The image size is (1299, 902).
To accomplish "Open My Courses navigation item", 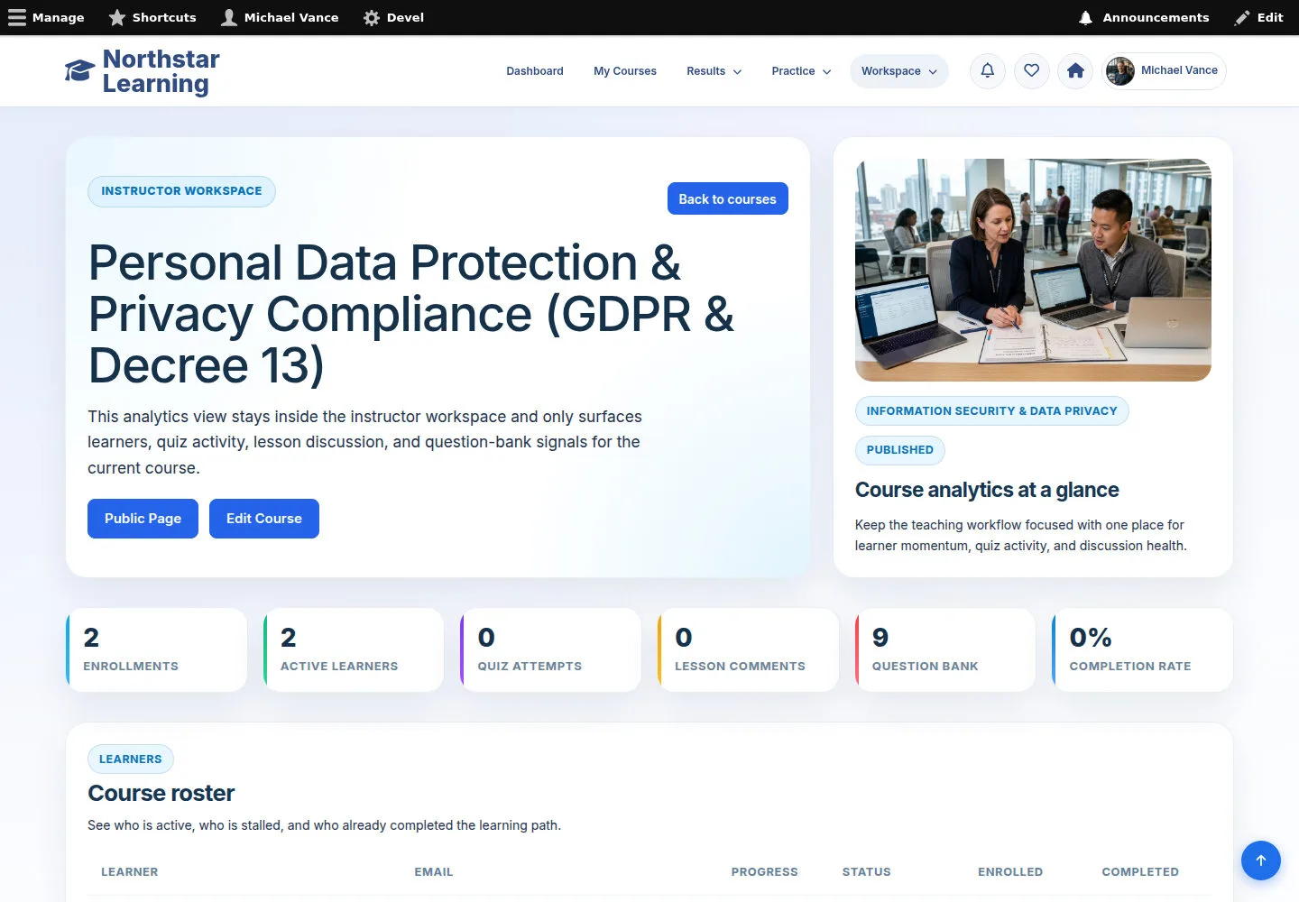I will 625,71.
